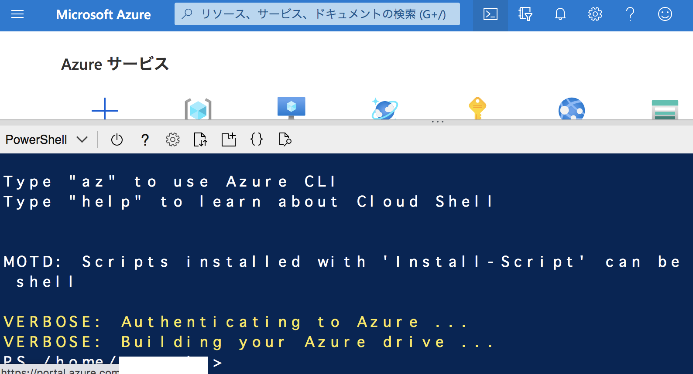This screenshot has width=693, height=374.
Task: Open the Cloud Shell editor
Action: (x=257, y=139)
